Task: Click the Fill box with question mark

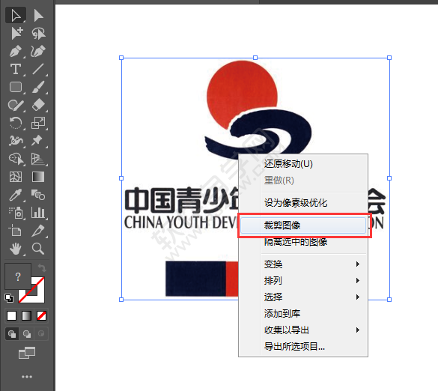Action: point(18,276)
